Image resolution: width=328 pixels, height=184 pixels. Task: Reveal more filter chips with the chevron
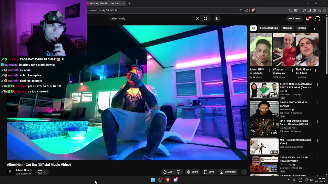[314, 29]
